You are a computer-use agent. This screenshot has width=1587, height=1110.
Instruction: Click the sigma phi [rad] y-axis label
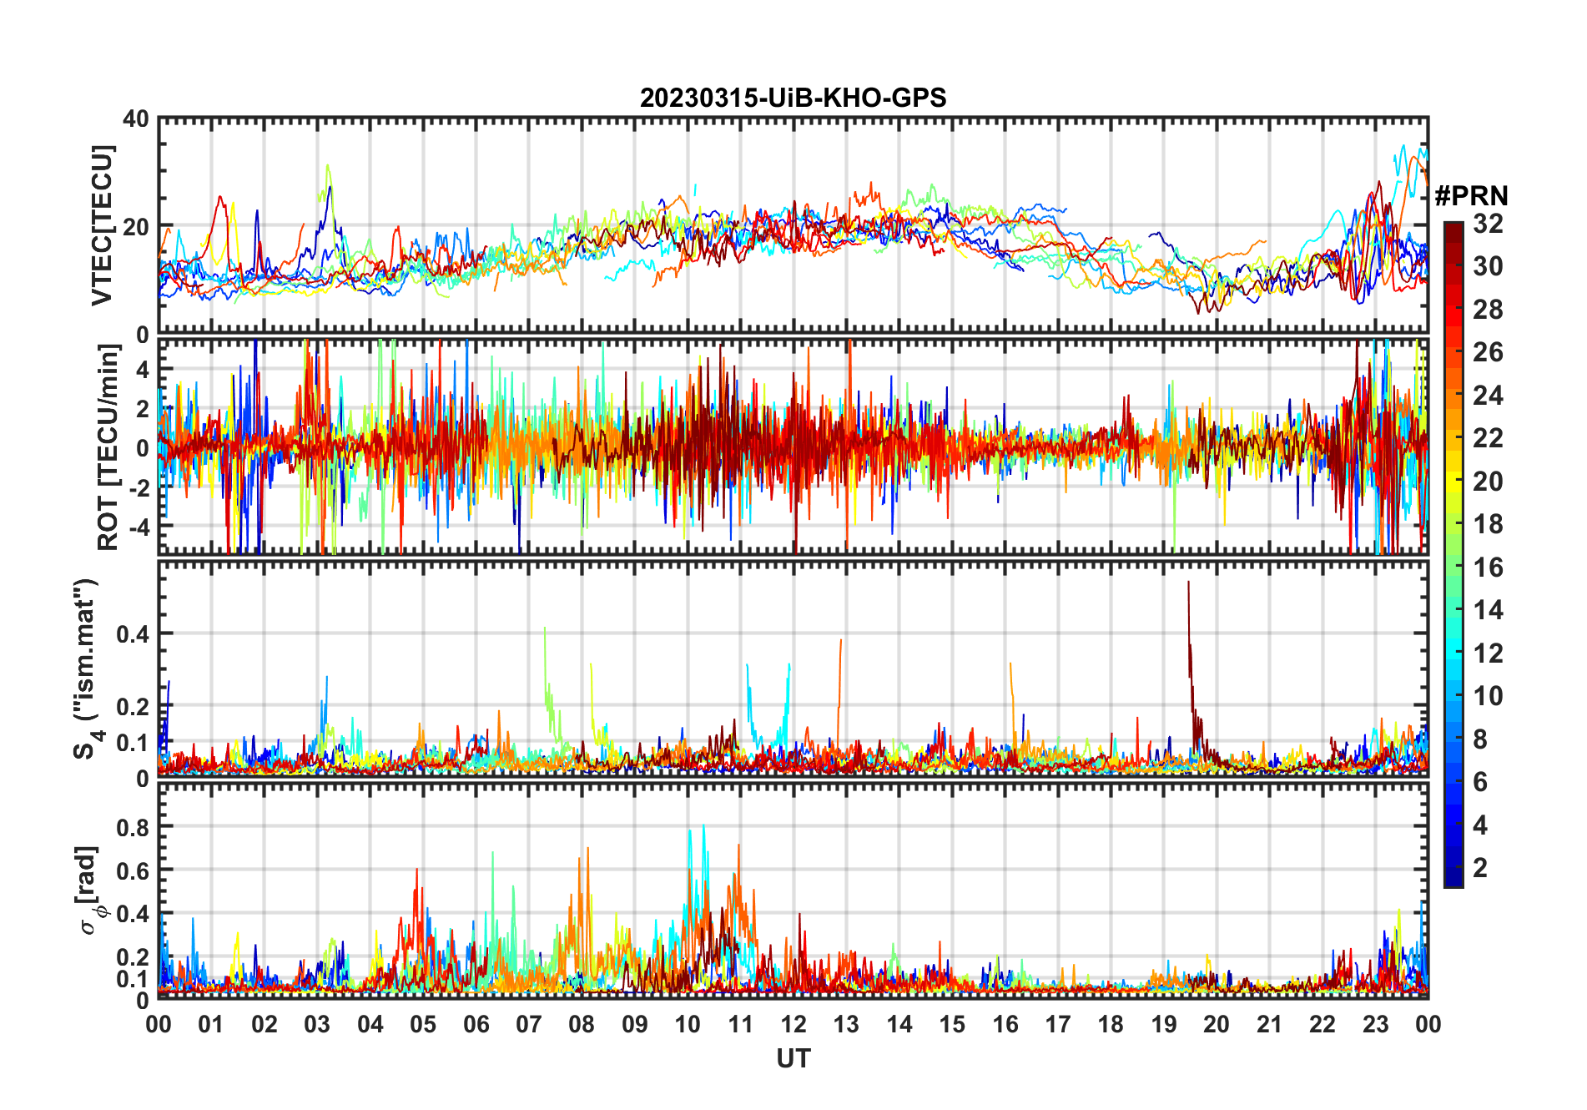[92, 891]
